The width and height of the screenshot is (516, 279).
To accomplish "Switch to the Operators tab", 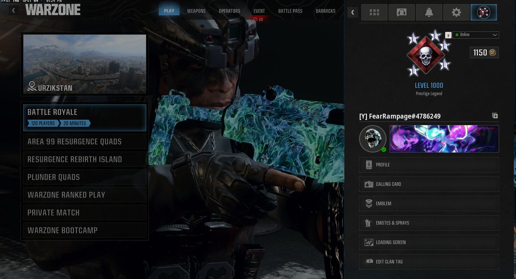I will coord(229,11).
